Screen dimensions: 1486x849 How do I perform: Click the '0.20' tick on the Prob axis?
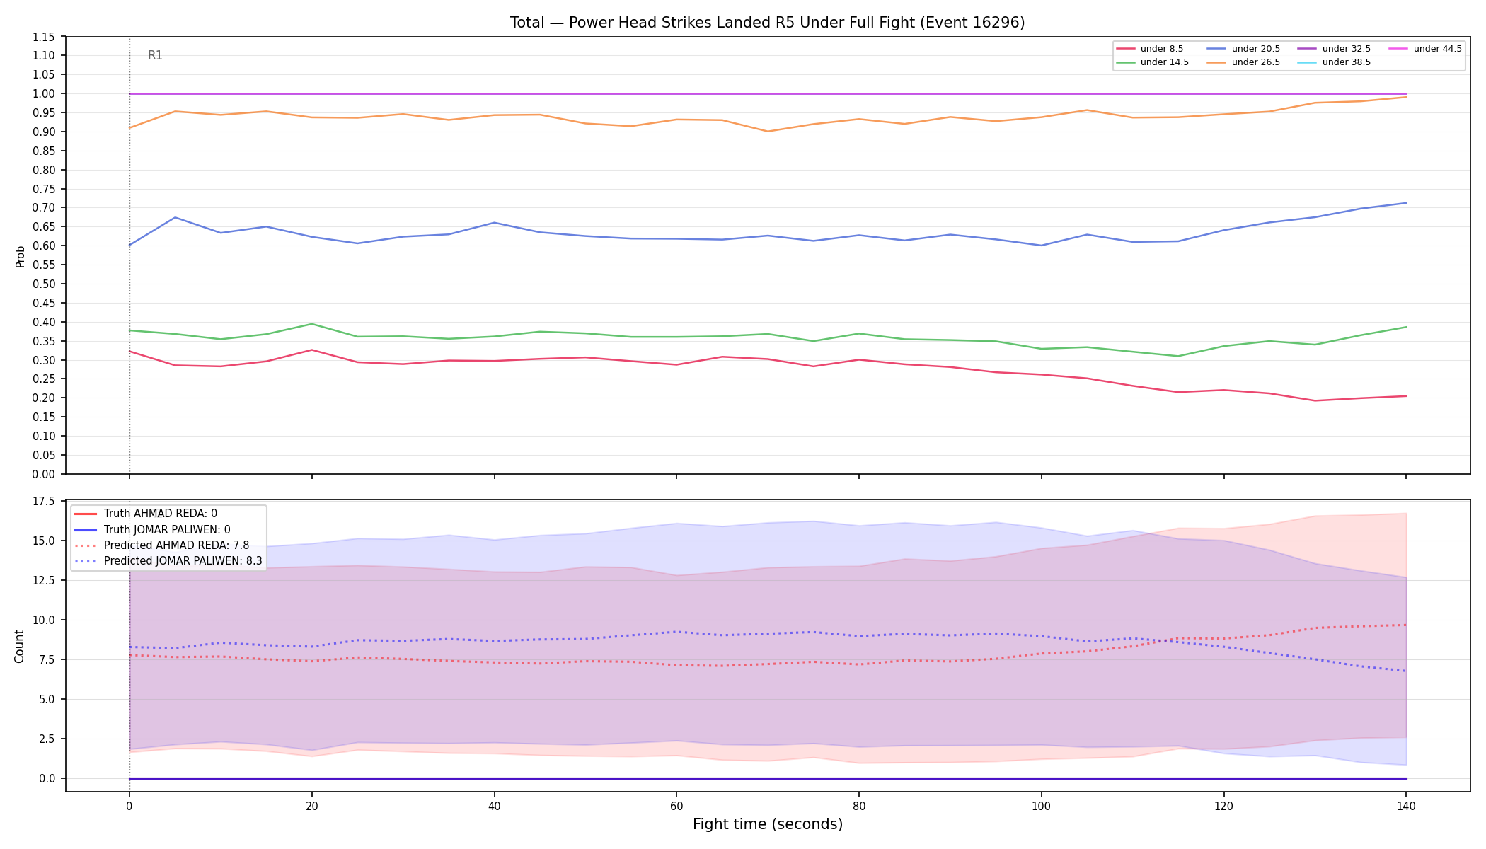coord(44,398)
